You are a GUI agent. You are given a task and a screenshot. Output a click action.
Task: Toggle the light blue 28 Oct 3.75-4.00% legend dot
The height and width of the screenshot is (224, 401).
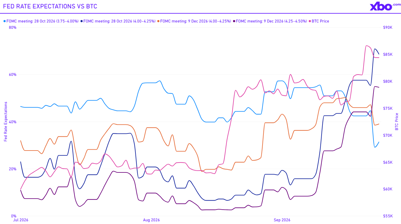tap(4, 21)
